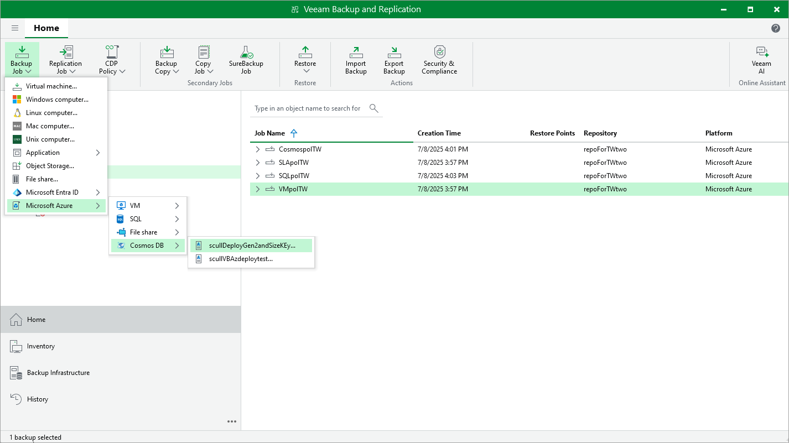Expand the Microsoft Entra ID submenu arrow
The width and height of the screenshot is (789, 443).
(98, 192)
